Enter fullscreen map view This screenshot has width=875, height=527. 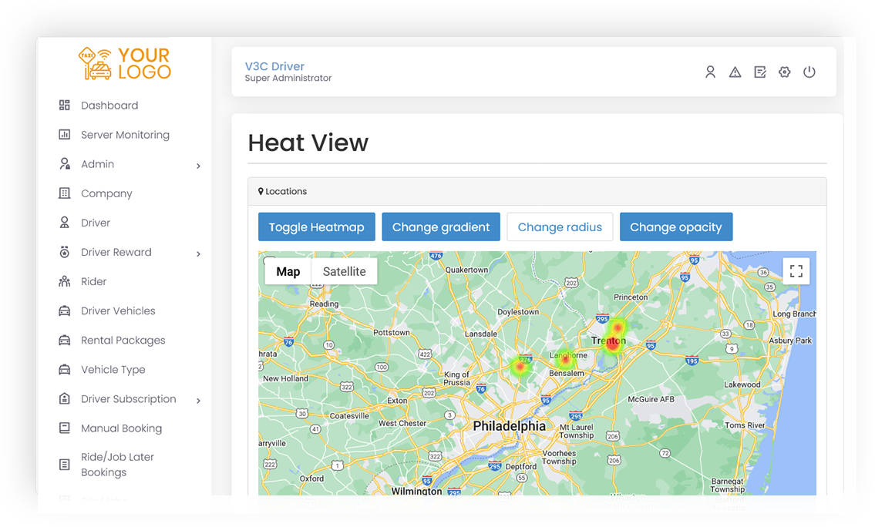click(796, 271)
